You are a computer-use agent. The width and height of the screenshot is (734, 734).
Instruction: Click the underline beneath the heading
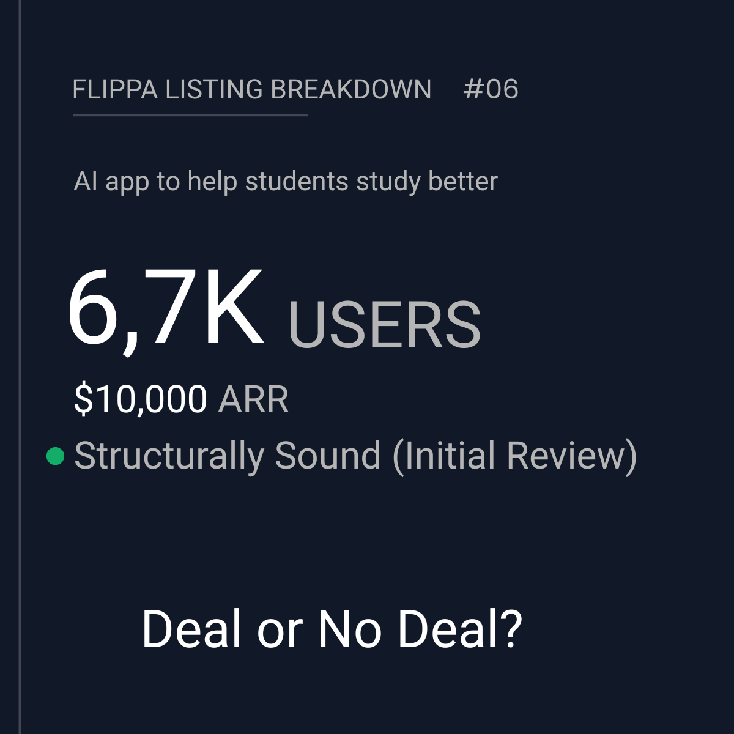[190, 114]
